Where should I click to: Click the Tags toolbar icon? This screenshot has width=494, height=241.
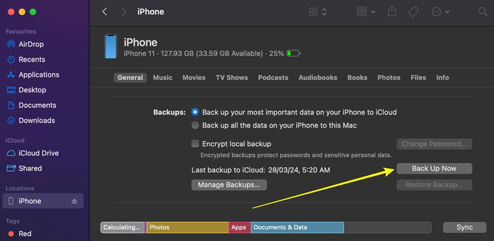pyautogui.click(x=413, y=12)
